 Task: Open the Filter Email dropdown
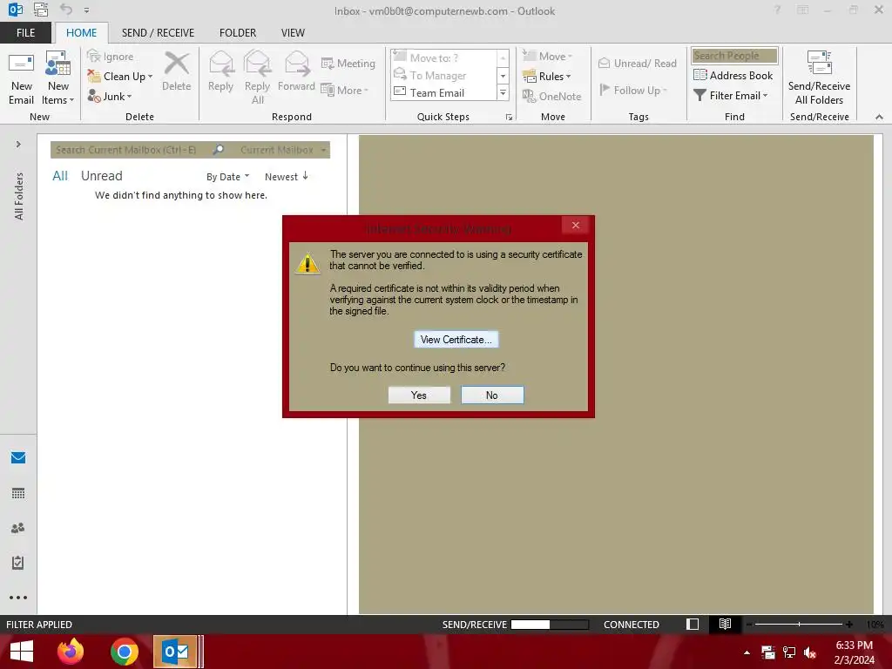pyautogui.click(x=731, y=96)
